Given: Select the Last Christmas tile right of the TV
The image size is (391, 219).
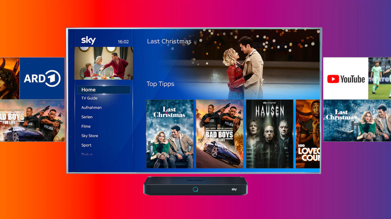Looking at the screenshot, I should 357,121.
